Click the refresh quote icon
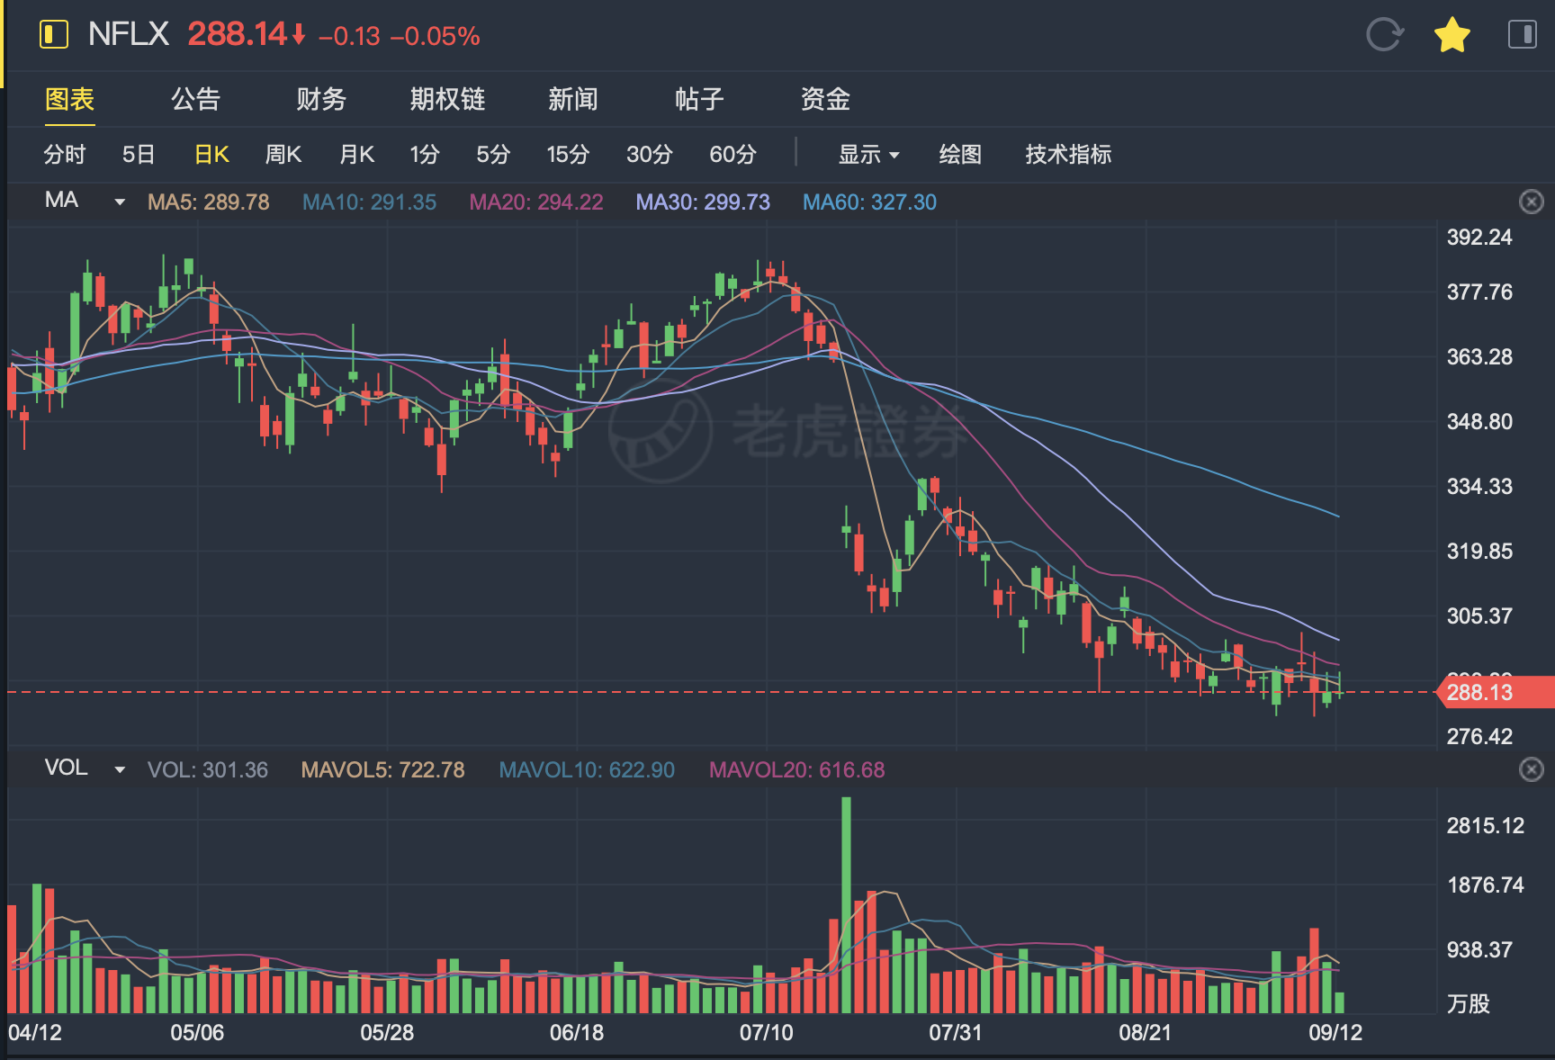 (x=1383, y=35)
